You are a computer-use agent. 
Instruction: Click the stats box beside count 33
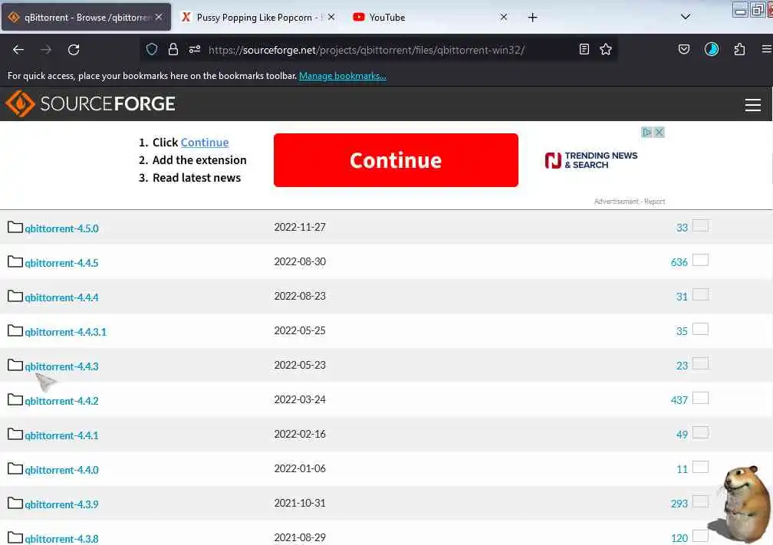coord(701,225)
